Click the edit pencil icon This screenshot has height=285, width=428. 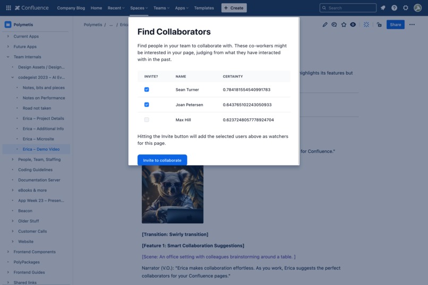(x=325, y=24)
